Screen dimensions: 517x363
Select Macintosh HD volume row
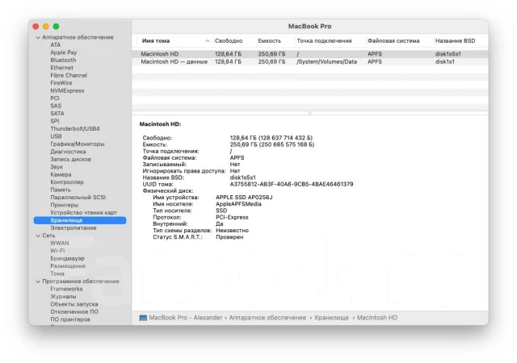point(310,54)
